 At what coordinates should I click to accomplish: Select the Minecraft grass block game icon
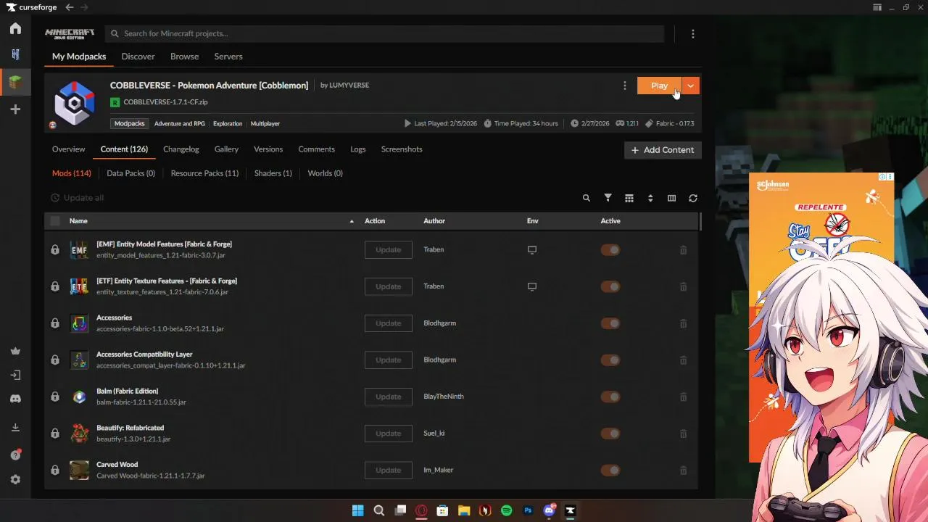pos(15,82)
